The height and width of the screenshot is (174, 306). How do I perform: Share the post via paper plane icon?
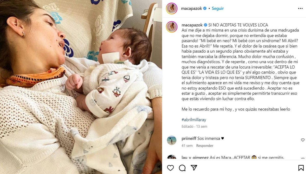coord(194,168)
